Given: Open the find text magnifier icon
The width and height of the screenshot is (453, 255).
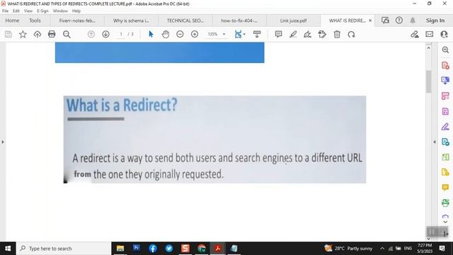Looking at the screenshot, I should tap(67, 35).
